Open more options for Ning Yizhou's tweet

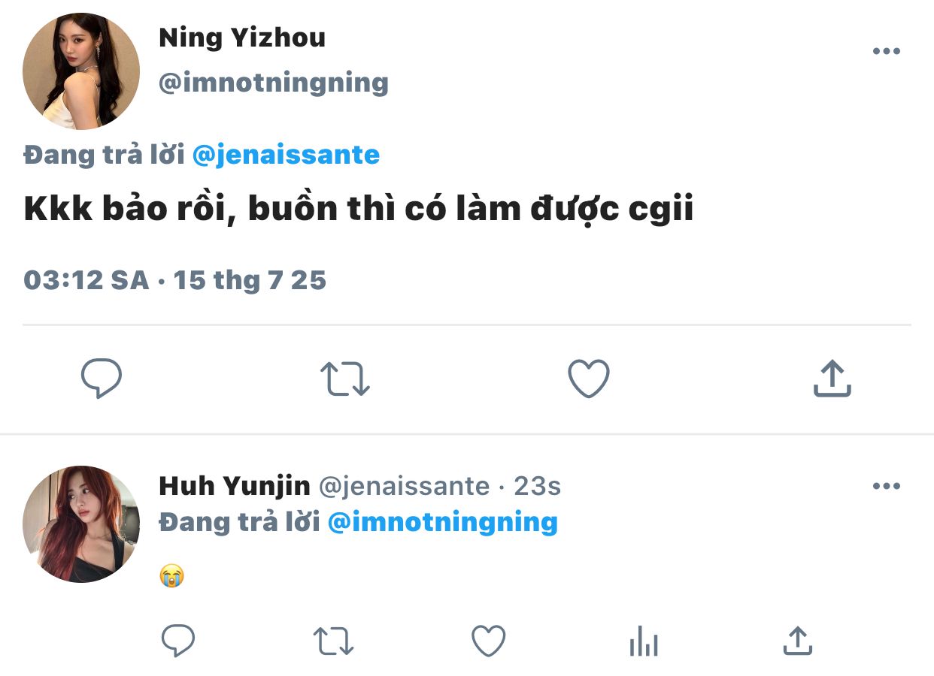[886, 52]
